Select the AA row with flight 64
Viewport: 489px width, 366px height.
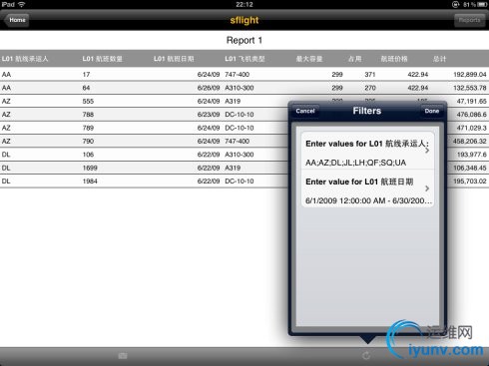click(244, 88)
